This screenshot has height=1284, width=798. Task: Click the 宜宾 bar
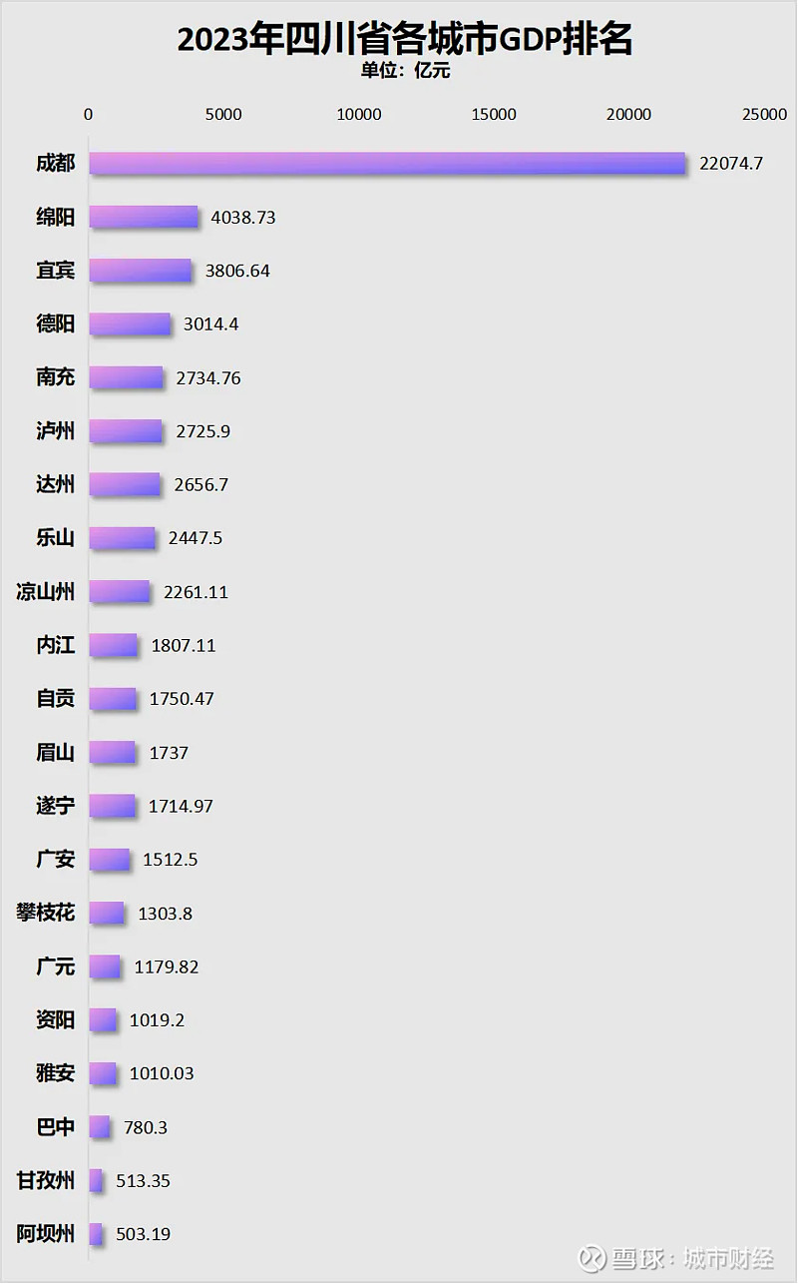click(140, 271)
